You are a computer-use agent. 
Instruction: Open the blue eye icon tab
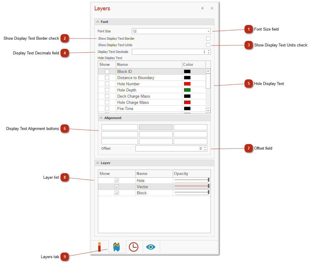[151, 247]
